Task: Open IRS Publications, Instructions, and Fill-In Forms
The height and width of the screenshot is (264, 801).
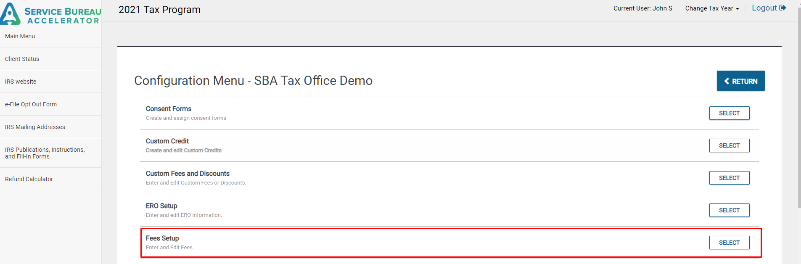Action: (x=45, y=153)
